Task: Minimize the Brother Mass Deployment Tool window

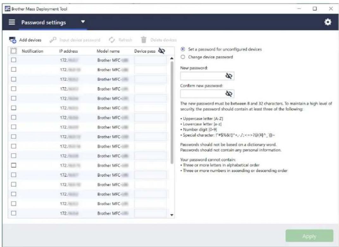Action: click(299, 9)
